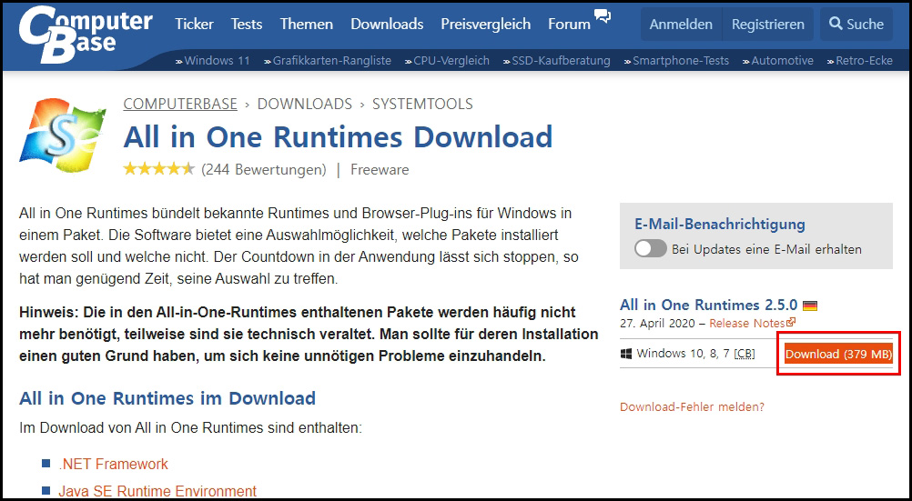Click the All in One Runtimes Download heading
912x501 pixels.
click(338, 137)
